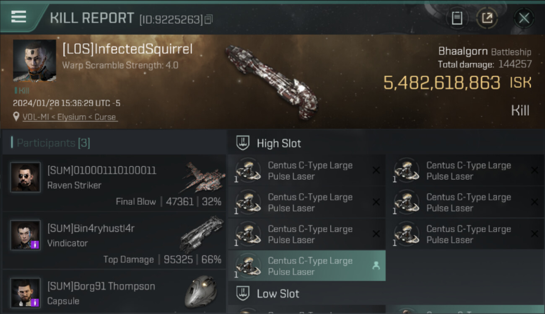Expand the Low Slot section
The height and width of the screenshot is (314, 545).
click(x=278, y=293)
